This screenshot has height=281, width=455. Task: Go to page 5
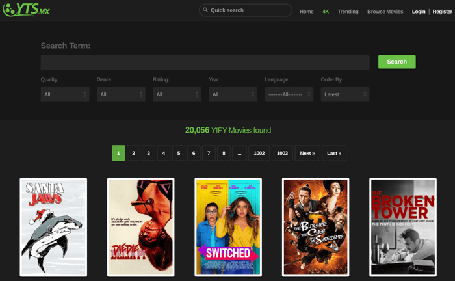(x=179, y=153)
